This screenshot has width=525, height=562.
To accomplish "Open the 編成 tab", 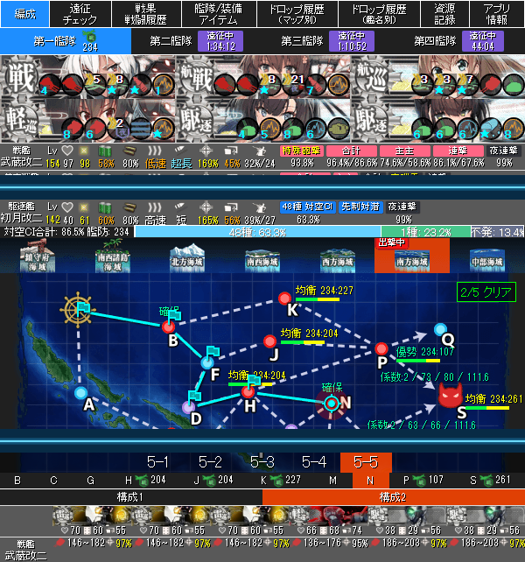I will (24, 14).
